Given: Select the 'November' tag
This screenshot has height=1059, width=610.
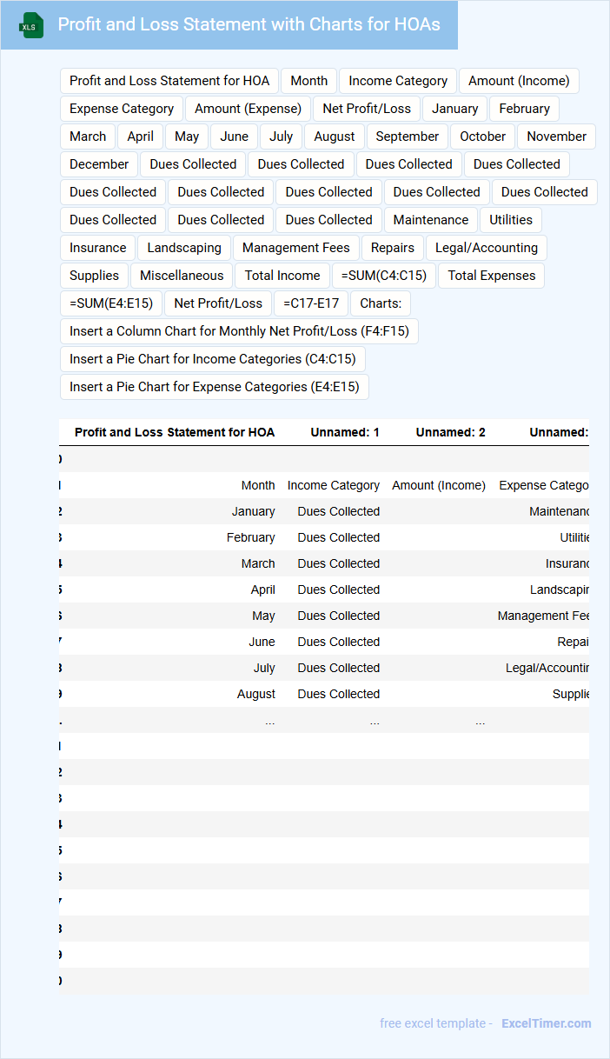Looking at the screenshot, I should [557, 137].
